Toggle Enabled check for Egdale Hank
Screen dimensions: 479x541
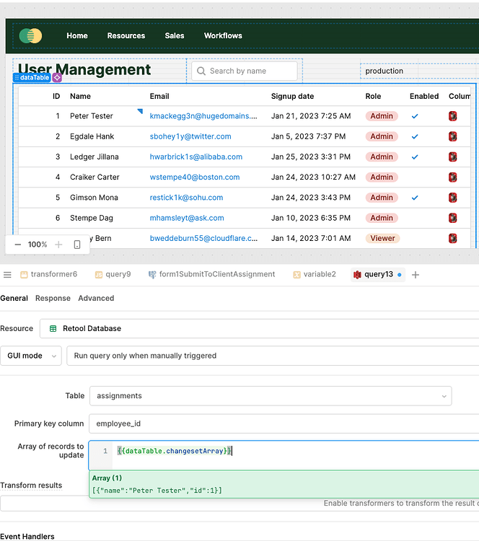point(415,136)
